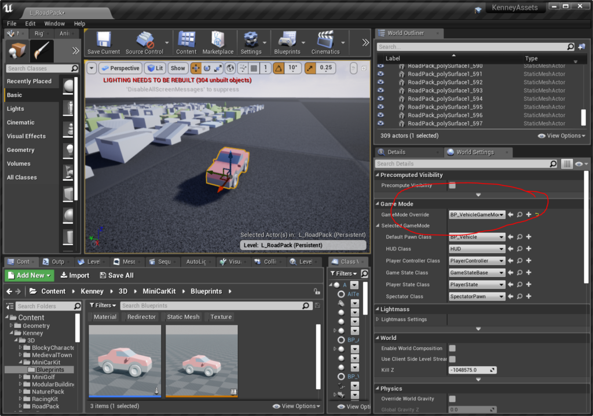Switch to the Details tab
The image size is (593, 416).
pyautogui.click(x=397, y=152)
